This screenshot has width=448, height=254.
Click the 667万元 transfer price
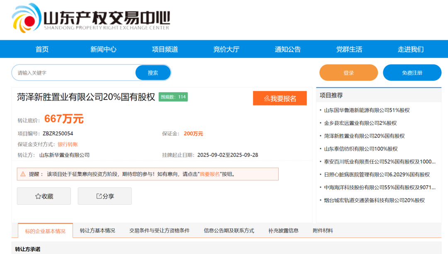tap(64, 119)
